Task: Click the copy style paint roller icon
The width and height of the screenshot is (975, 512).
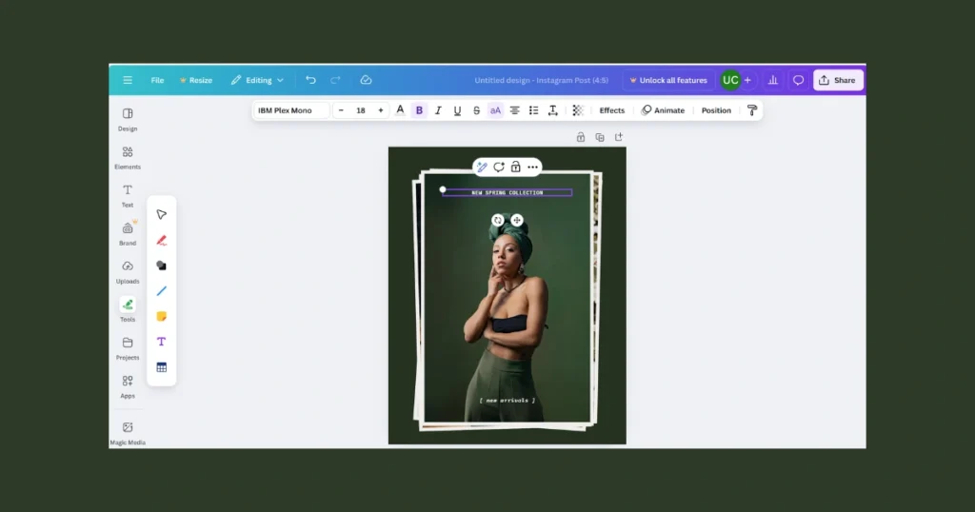Action: [752, 110]
